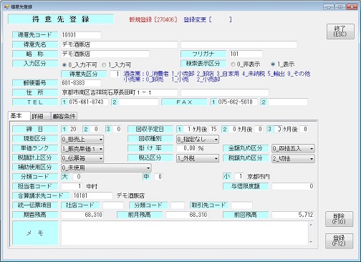Image resolution: width=361 pixels, height=262 pixels.
Task: Open the 回収種別 dropdown
Action: tap(198, 139)
